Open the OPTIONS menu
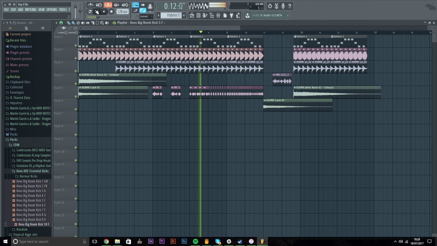Viewport: 437px width, 246px height. [52, 10]
